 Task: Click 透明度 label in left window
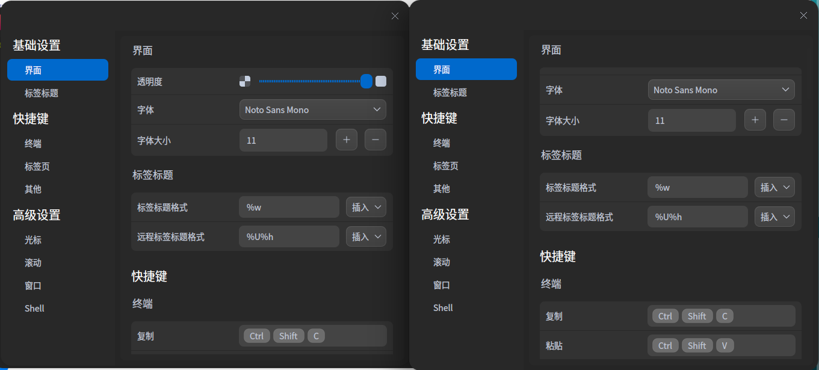coord(150,82)
